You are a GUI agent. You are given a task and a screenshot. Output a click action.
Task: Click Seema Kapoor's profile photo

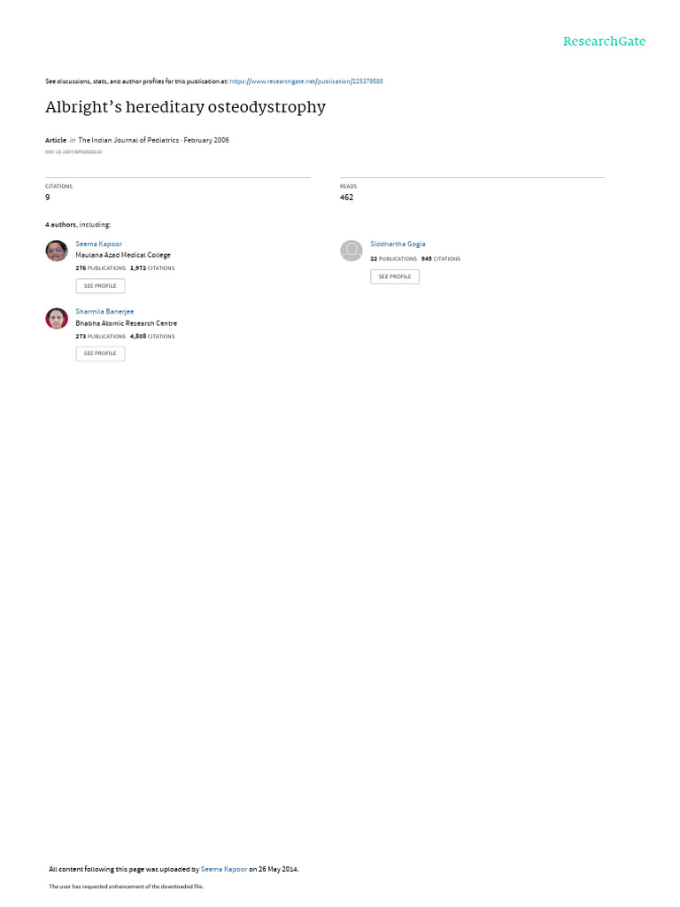pos(57,251)
